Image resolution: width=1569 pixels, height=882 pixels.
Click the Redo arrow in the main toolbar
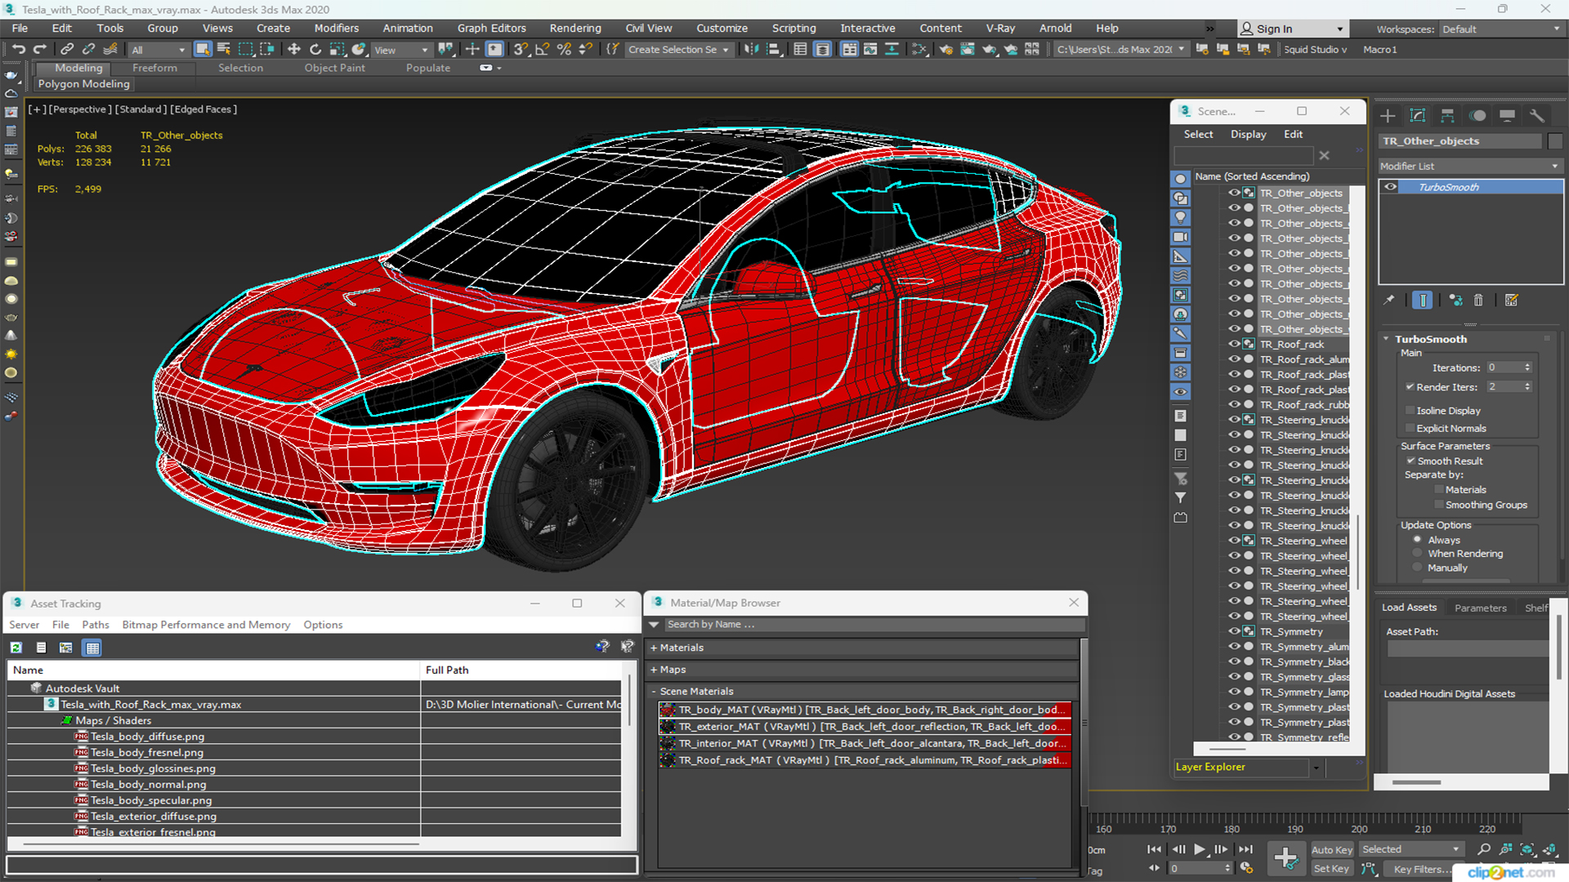[39, 50]
